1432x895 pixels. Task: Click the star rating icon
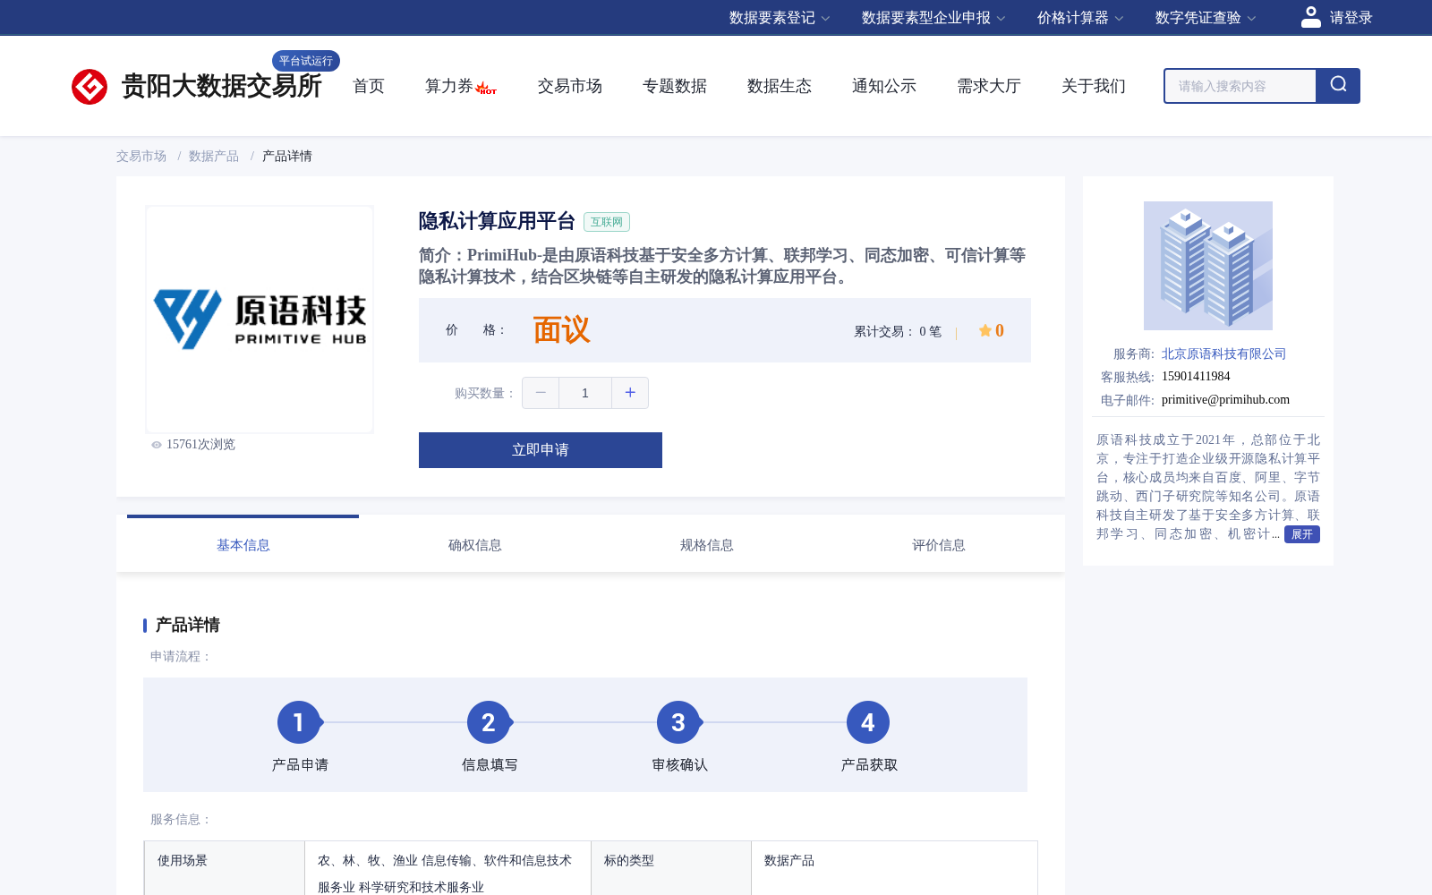point(984,330)
